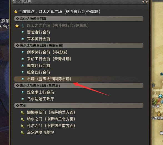
Task: Click aetheryte icon beside 冒险者行会前
Action: (23, 32)
